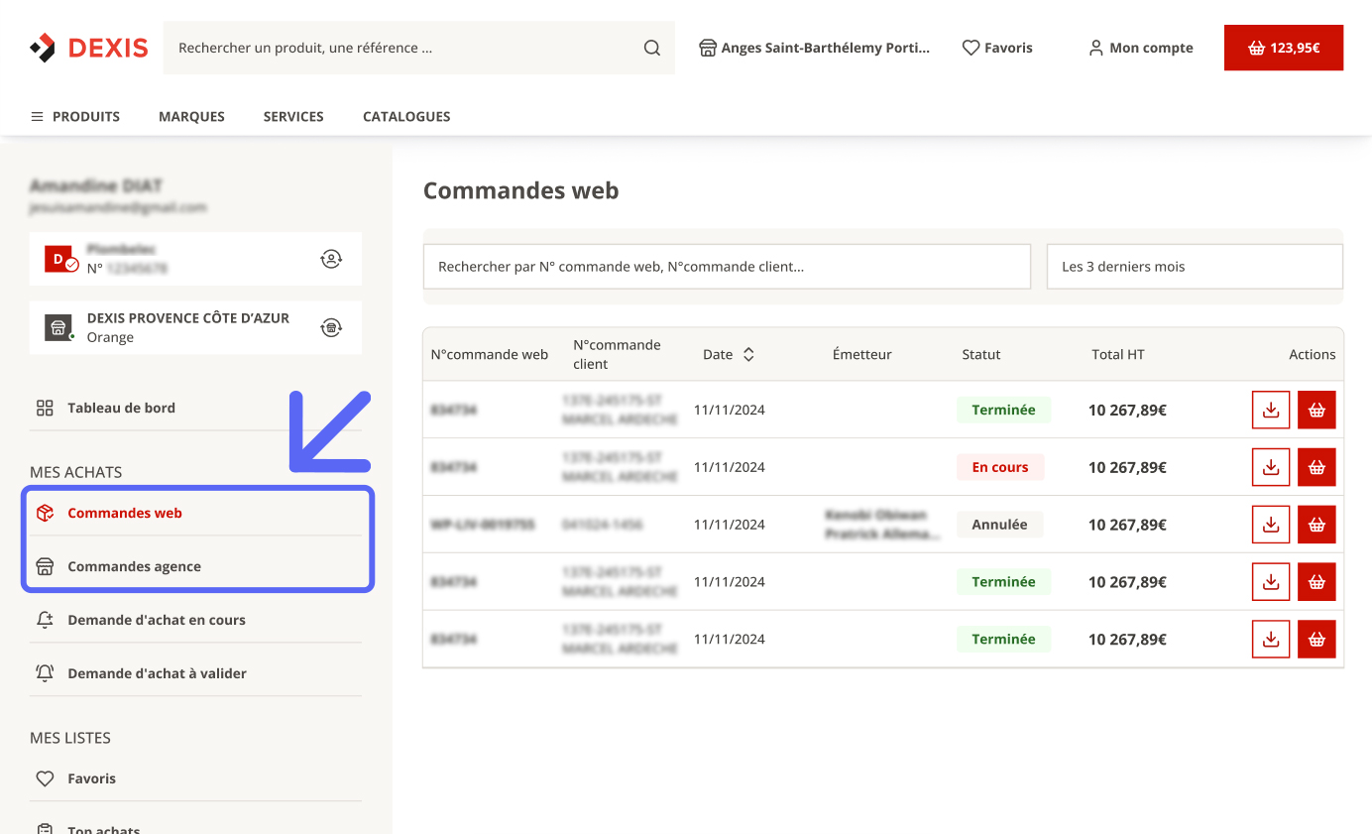
Task: Add the last row order to basket
Action: tap(1316, 640)
